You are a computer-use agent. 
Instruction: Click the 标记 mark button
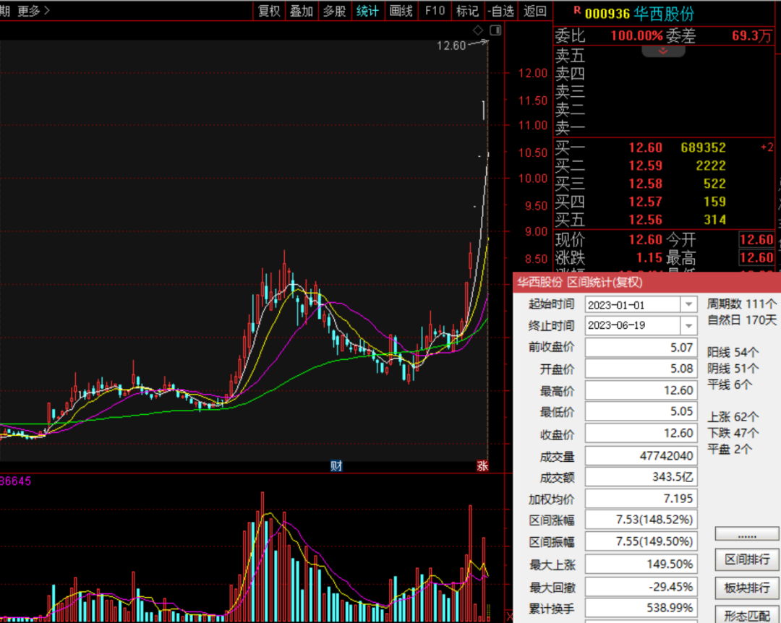(467, 10)
